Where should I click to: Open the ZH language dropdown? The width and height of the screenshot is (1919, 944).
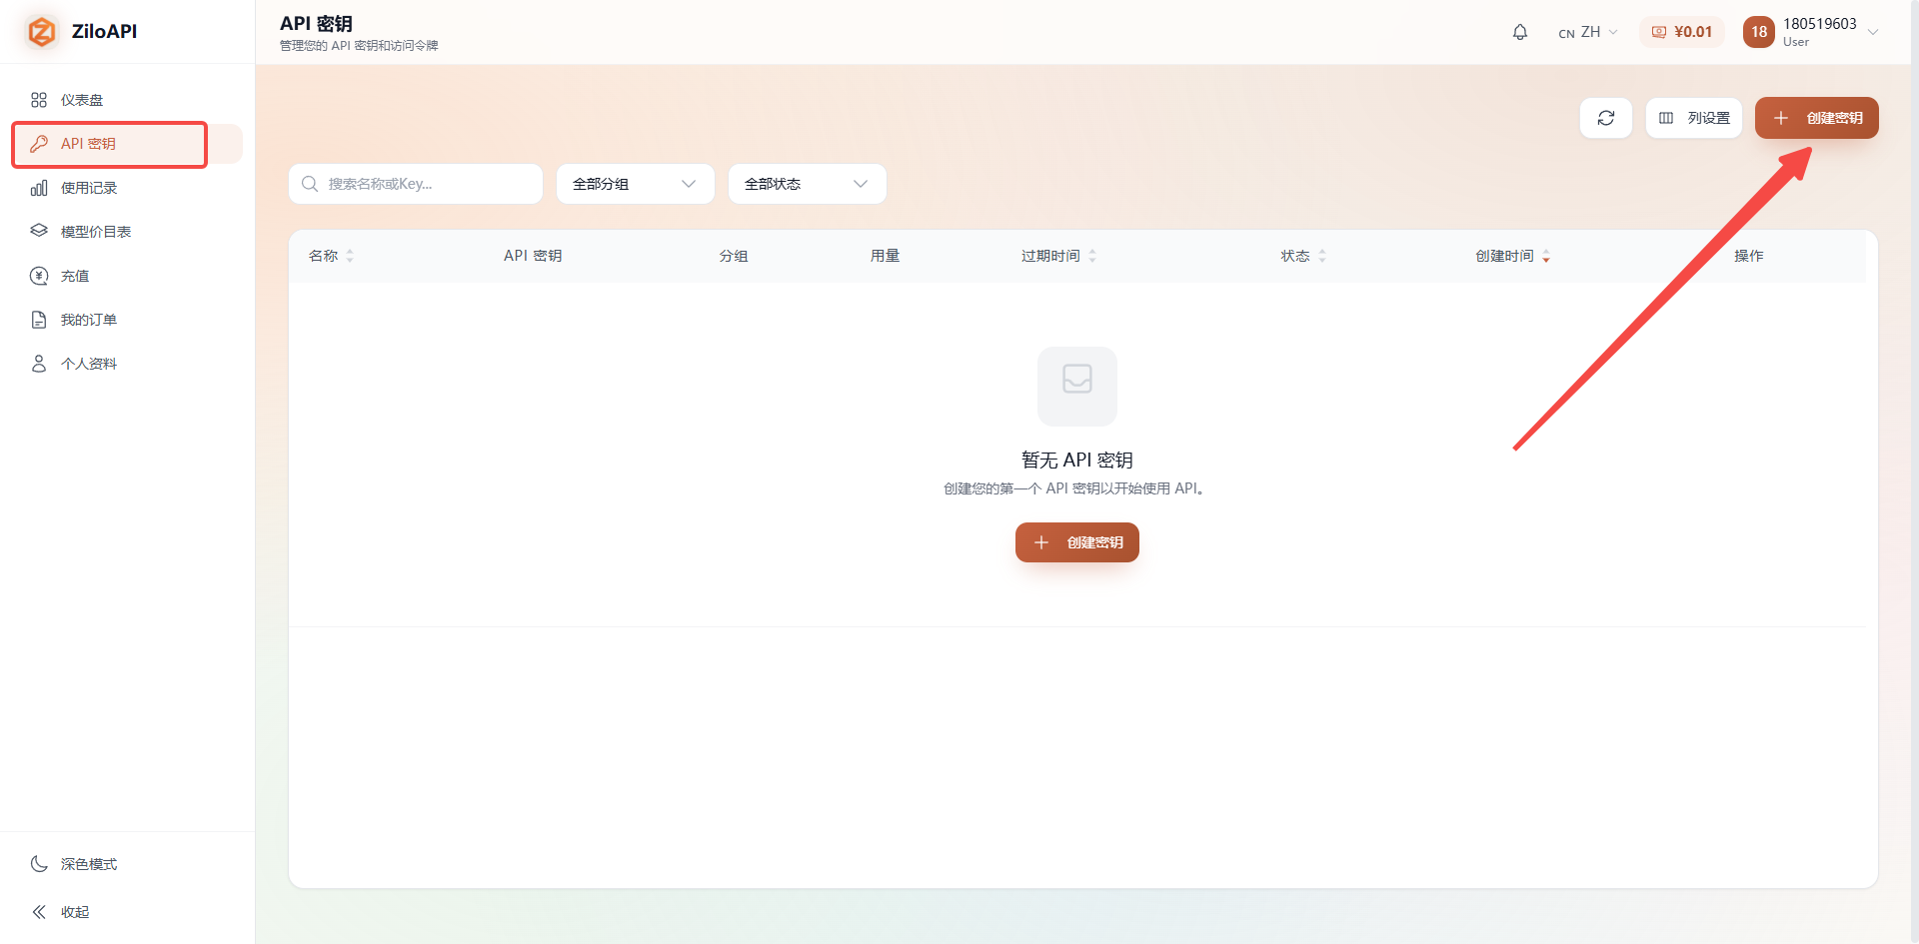[x=1588, y=32]
